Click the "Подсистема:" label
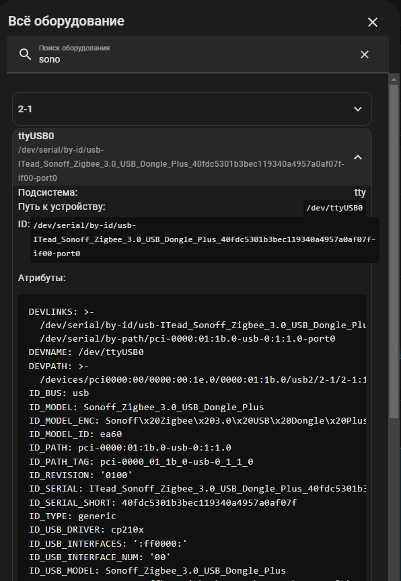This screenshot has height=581, width=401. pyautogui.click(x=48, y=193)
